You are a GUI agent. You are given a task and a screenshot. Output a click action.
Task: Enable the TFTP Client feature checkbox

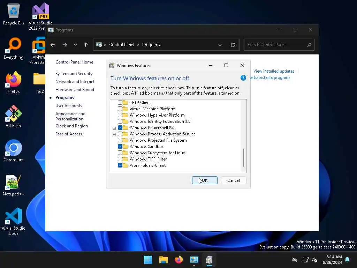(120, 103)
